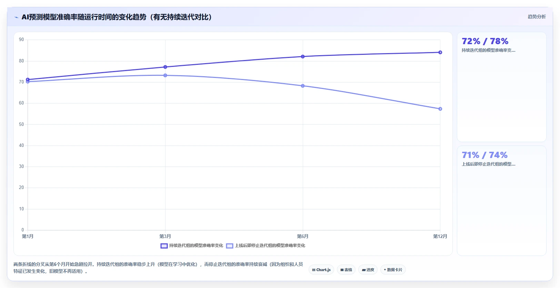Click the 第6月 point on the stopped-iteration line

click(303, 86)
